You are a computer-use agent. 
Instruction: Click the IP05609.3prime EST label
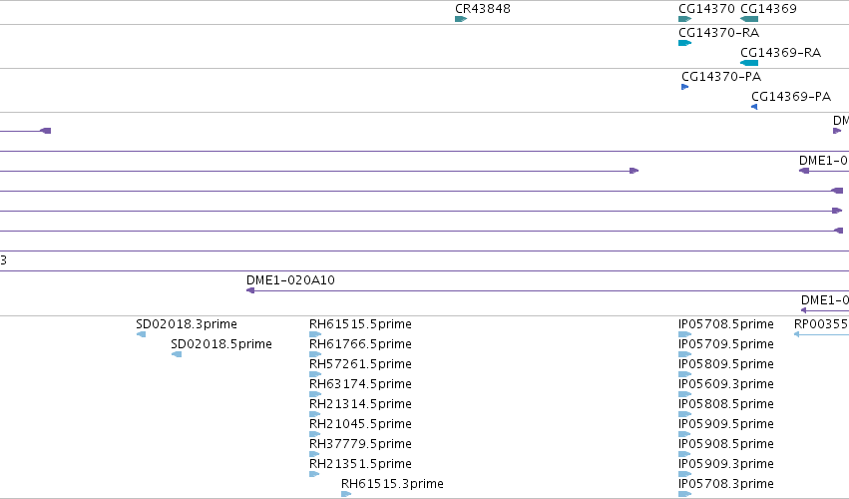[x=725, y=384]
